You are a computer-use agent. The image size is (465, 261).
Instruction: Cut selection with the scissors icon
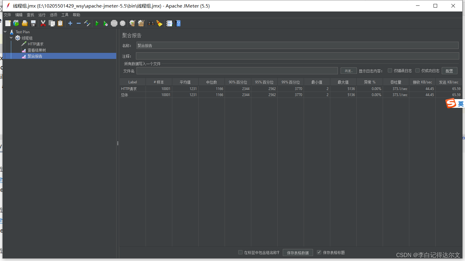click(43, 23)
